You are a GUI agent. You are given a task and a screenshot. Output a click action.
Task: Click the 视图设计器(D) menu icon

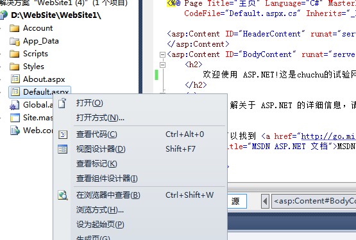click(x=63, y=149)
